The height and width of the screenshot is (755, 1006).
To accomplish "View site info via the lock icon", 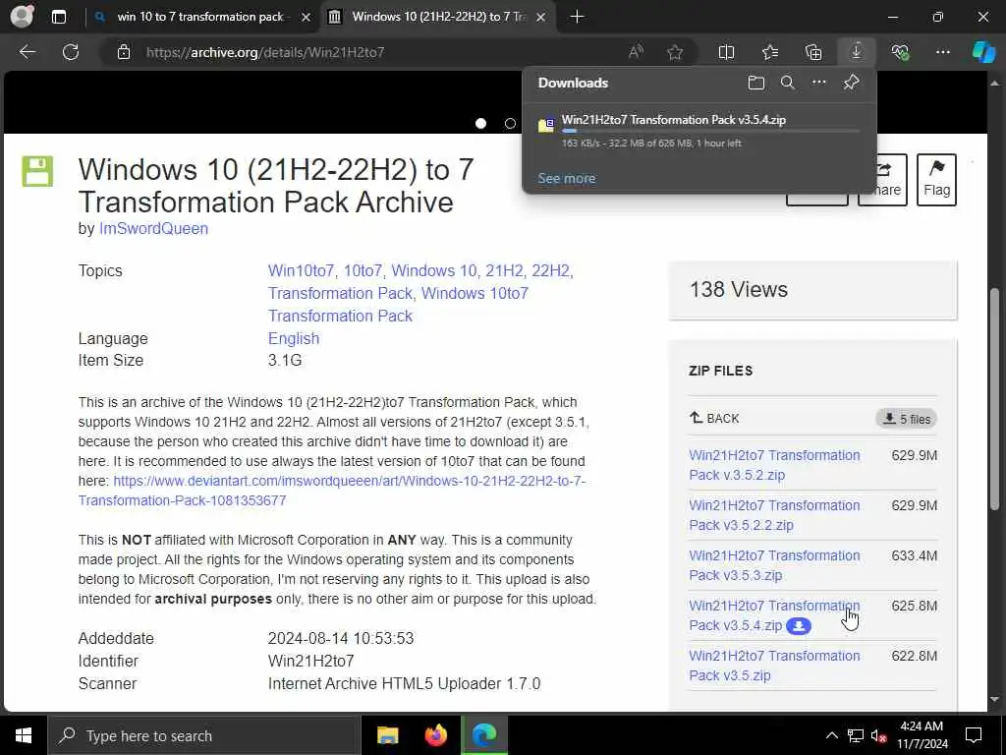I will (x=124, y=52).
